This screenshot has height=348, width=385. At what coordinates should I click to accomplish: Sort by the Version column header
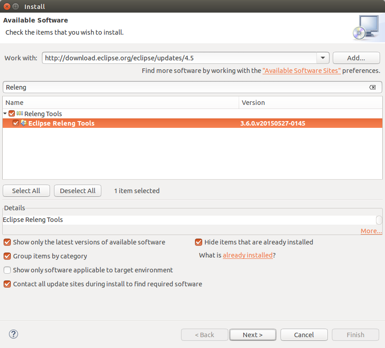click(310, 103)
